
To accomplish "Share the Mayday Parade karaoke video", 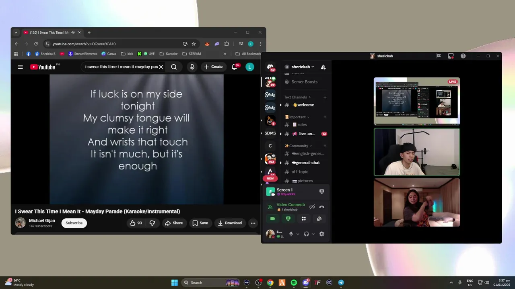I will point(173,223).
